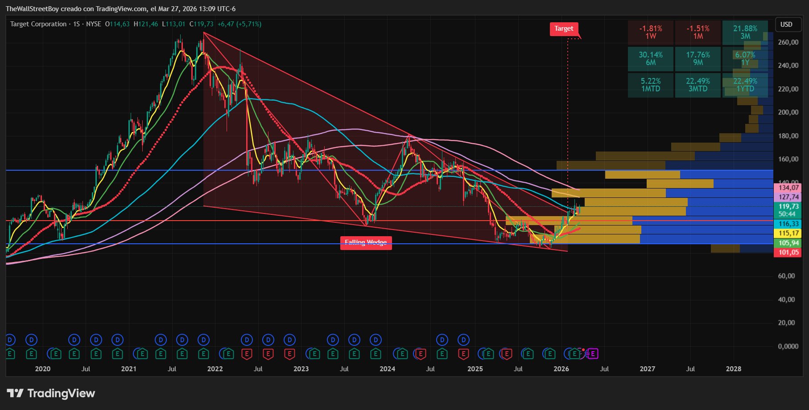This screenshot has width=809, height=410.
Task: Select the 30.14% 6M performance cell
Action: click(x=651, y=58)
